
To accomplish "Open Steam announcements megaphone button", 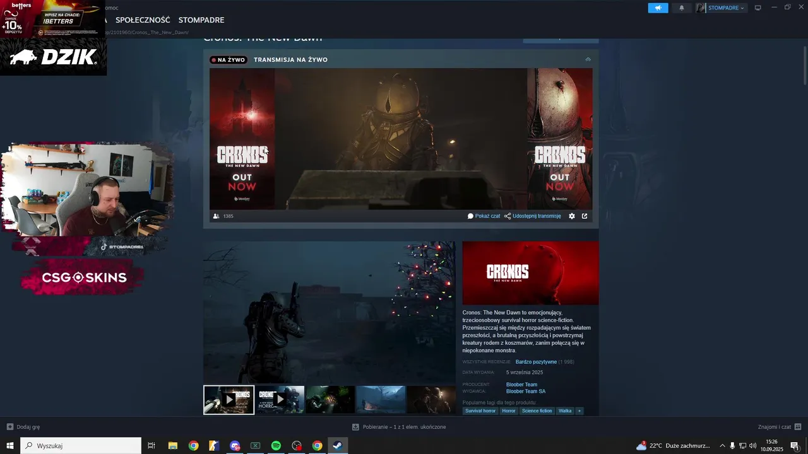I will point(658,8).
